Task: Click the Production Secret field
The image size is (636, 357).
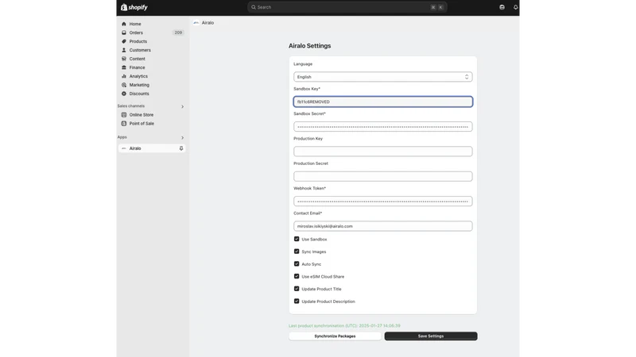Action: point(383,176)
